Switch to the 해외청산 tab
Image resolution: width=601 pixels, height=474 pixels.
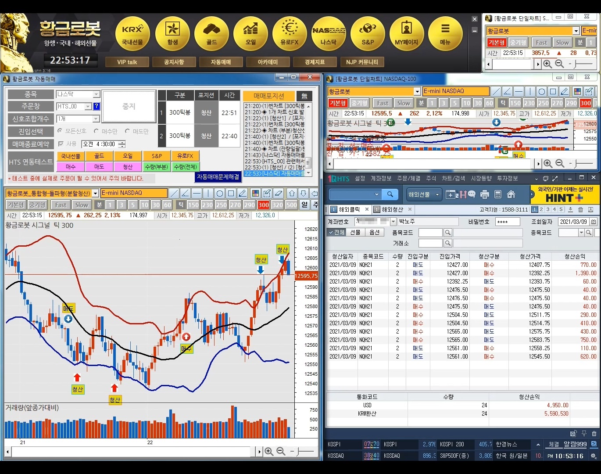tap(392, 209)
